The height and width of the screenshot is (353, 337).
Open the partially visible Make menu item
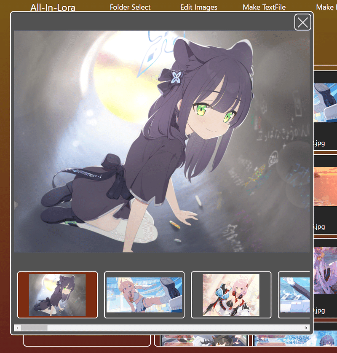pos(326,7)
